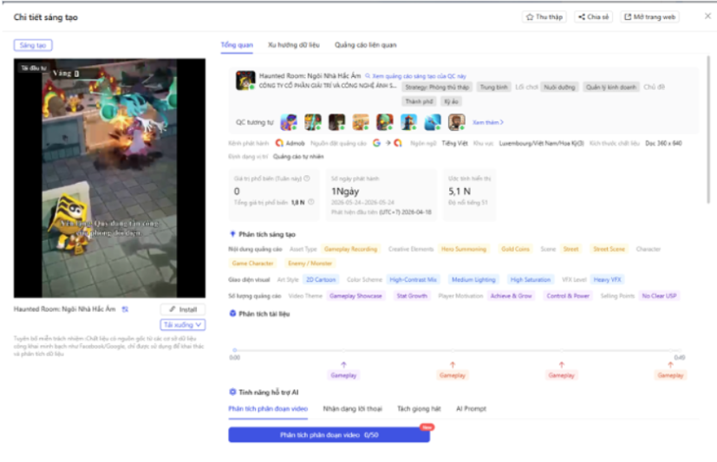The width and height of the screenshot is (717, 462).
Task: Click the star icon on Thu thập
Action: 530,17
